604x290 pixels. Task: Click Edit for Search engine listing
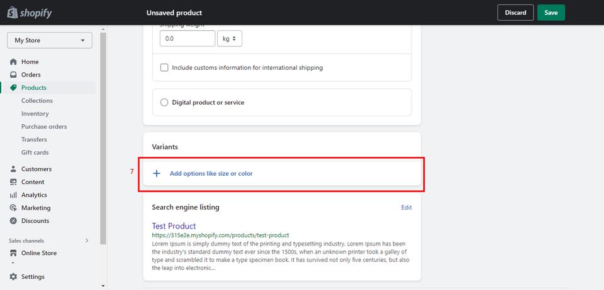(x=406, y=207)
